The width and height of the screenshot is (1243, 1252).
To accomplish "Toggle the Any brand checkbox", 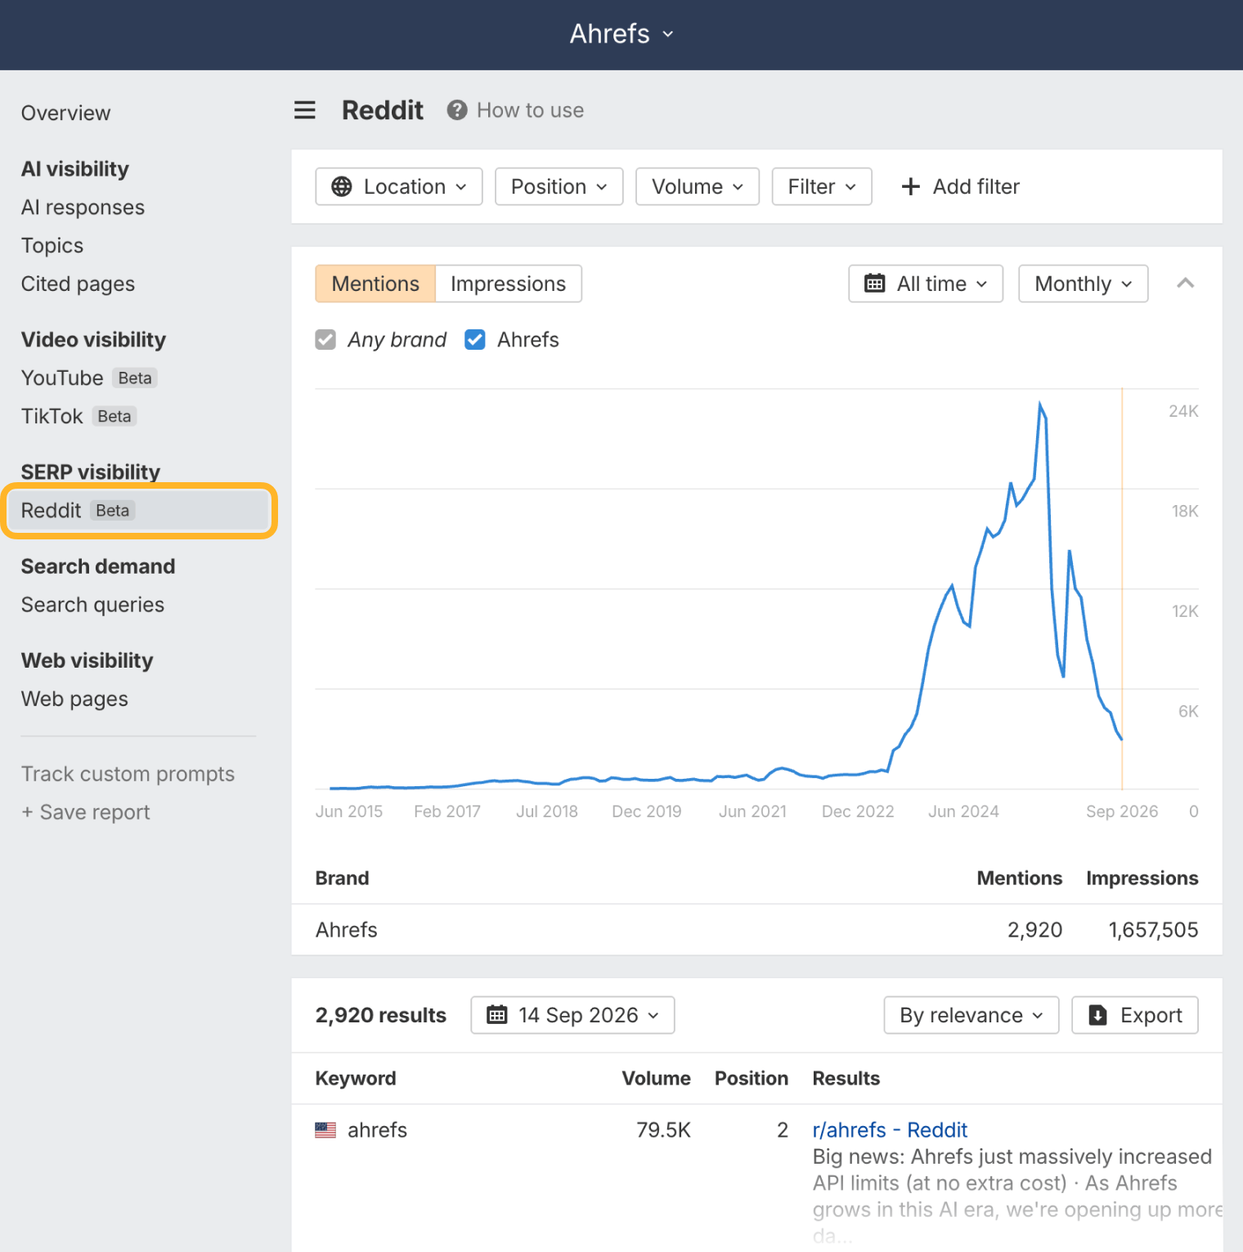I will point(325,339).
